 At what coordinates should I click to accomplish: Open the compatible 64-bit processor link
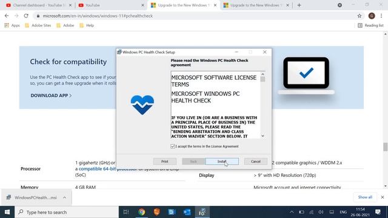[108, 169]
